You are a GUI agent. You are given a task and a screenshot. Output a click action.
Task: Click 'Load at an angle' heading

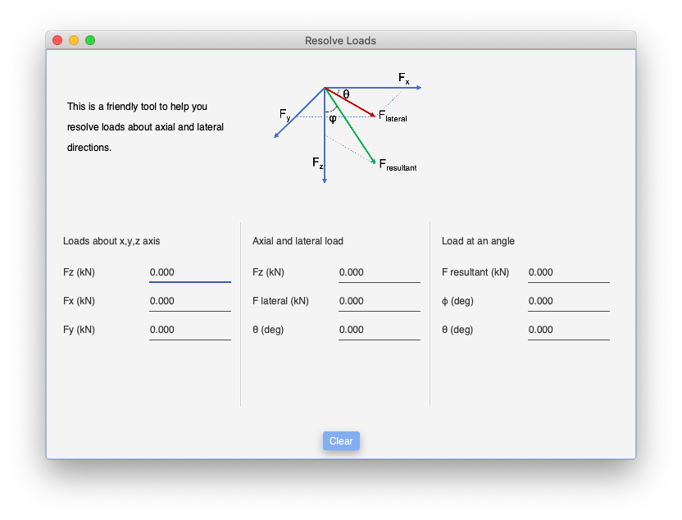tap(478, 241)
